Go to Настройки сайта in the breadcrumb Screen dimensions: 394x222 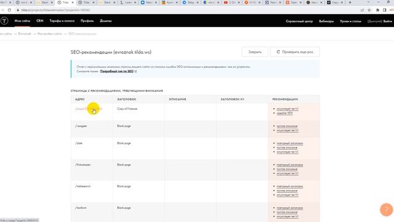pos(49,34)
